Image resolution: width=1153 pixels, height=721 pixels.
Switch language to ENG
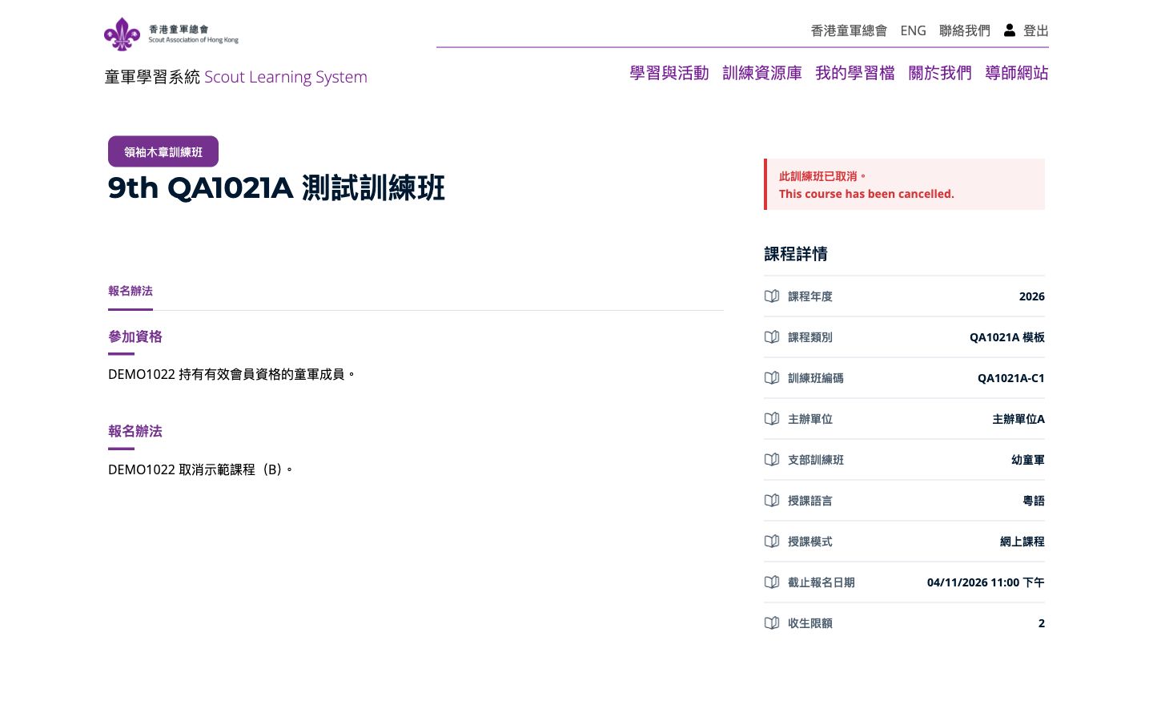tap(913, 30)
